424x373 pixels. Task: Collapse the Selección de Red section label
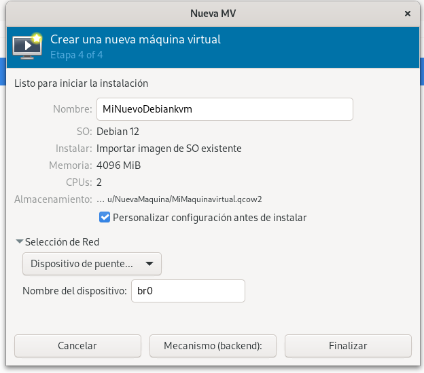coord(62,242)
